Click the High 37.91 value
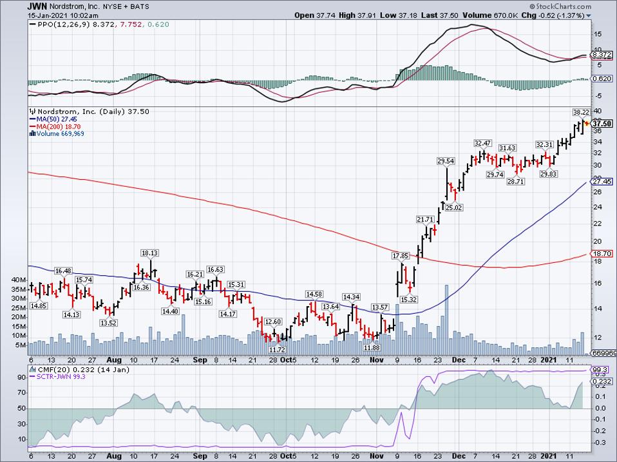 tap(357, 15)
